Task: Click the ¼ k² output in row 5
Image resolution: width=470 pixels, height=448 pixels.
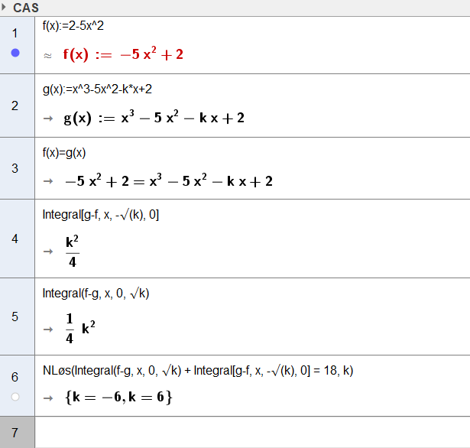Action: [80, 328]
